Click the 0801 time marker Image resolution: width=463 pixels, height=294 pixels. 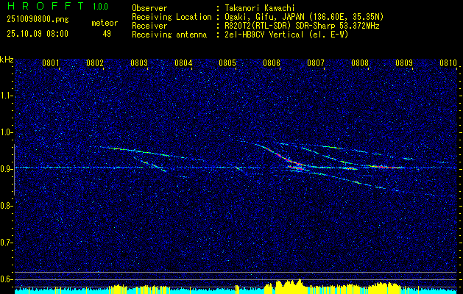tap(51, 63)
